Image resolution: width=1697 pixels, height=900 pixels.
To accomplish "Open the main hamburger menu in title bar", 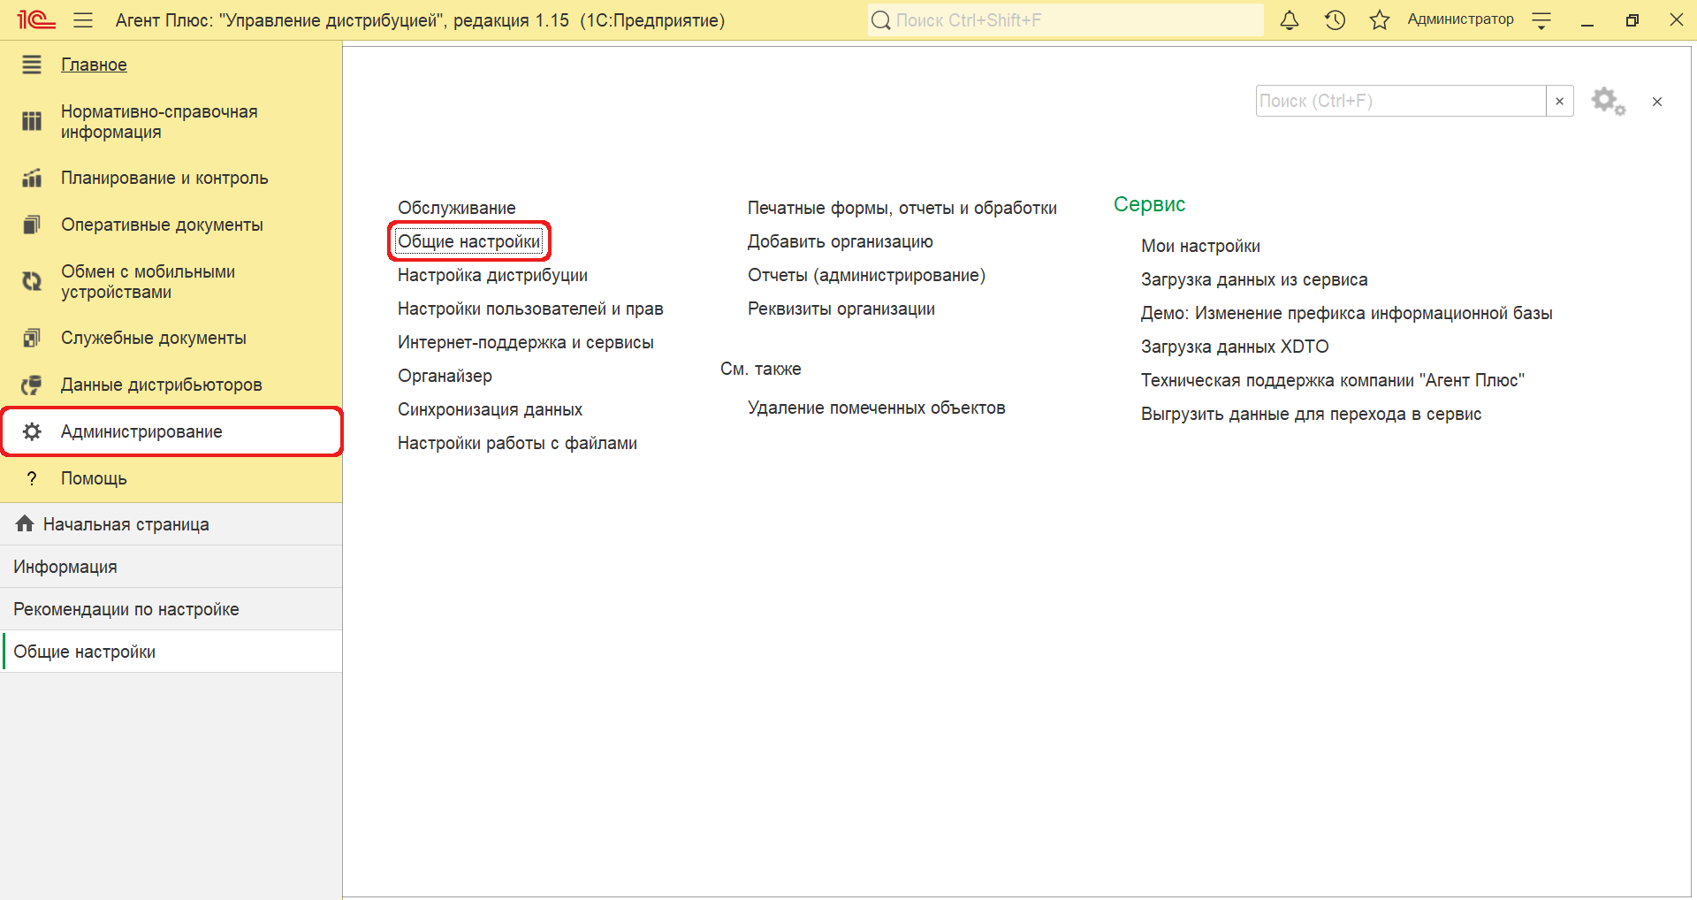I will (x=83, y=19).
